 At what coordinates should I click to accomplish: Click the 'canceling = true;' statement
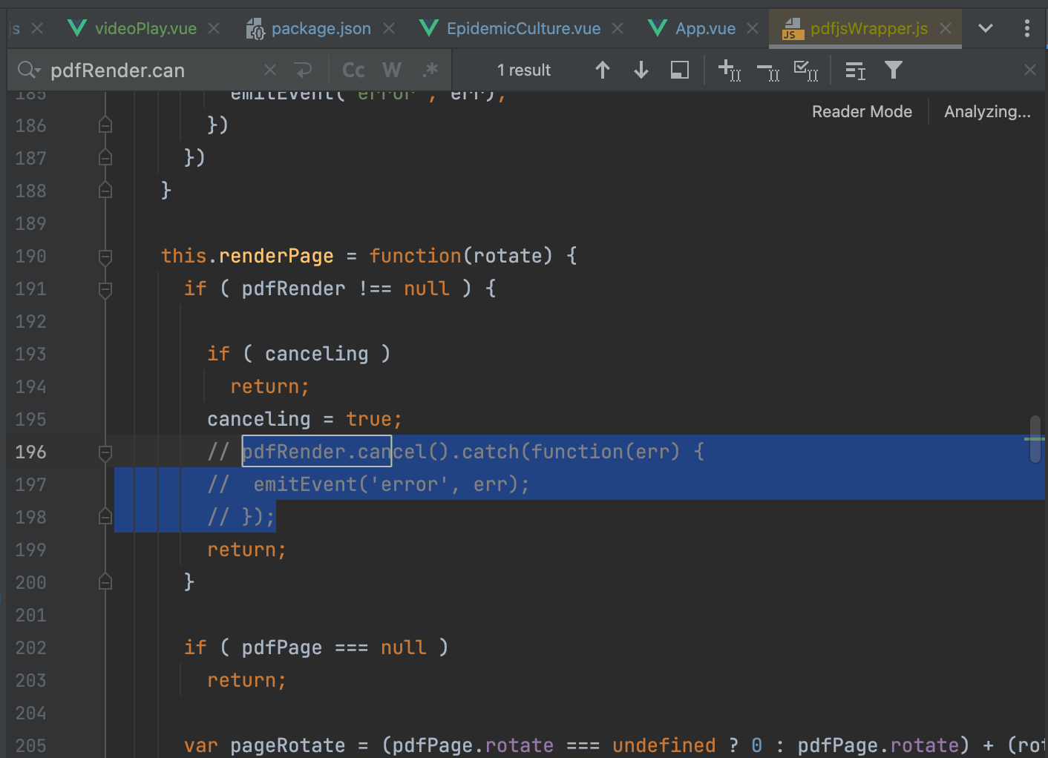coord(304,419)
